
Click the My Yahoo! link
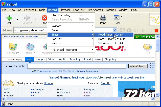(x=63, y=93)
